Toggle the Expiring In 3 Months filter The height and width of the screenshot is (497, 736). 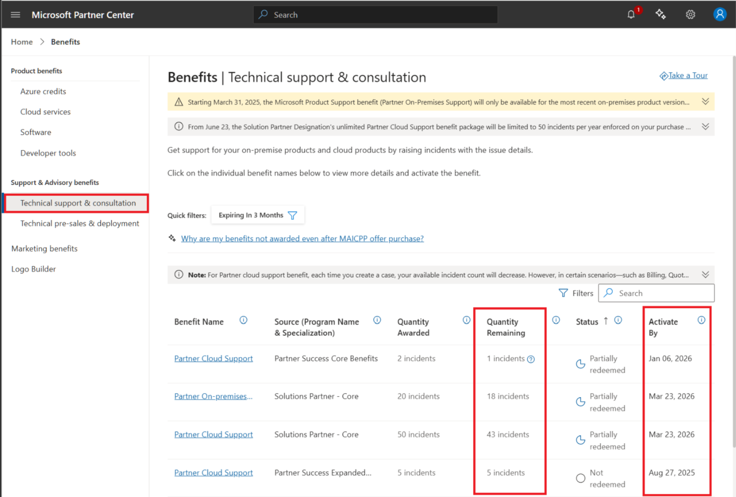(257, 215)
